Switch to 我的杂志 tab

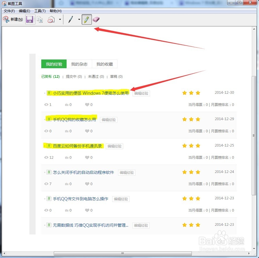click(79, 64)
